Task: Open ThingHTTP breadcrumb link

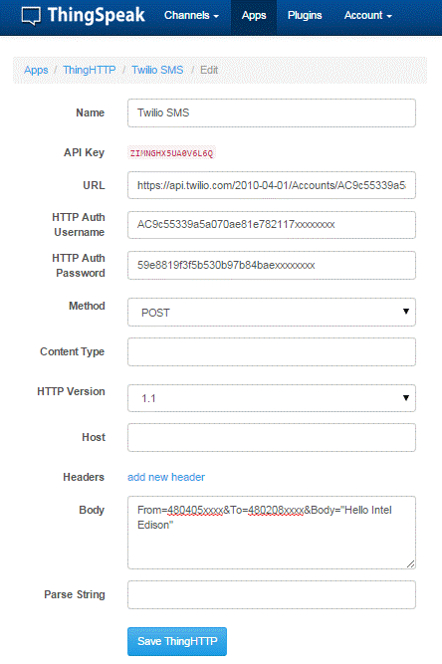Action: (90, 70)
